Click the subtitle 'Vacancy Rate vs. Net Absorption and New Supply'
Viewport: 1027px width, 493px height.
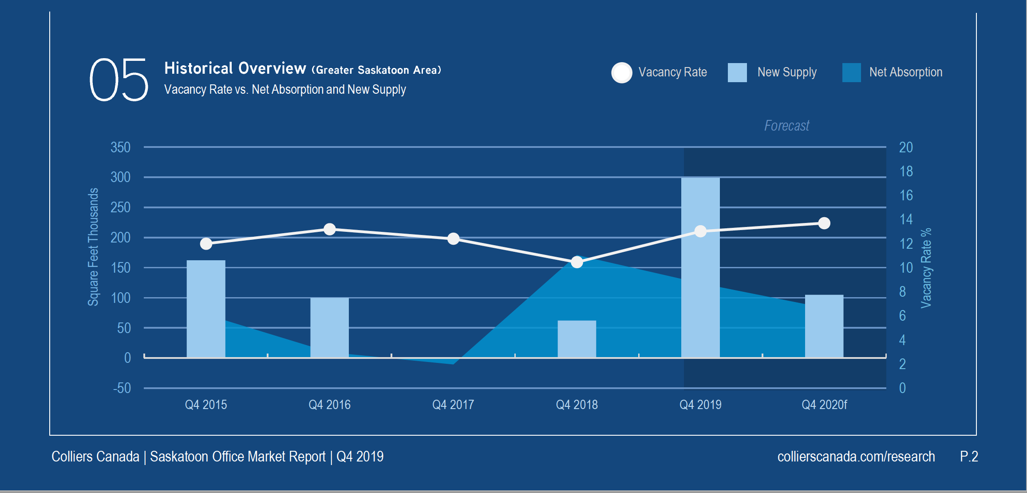coord(285,90)
